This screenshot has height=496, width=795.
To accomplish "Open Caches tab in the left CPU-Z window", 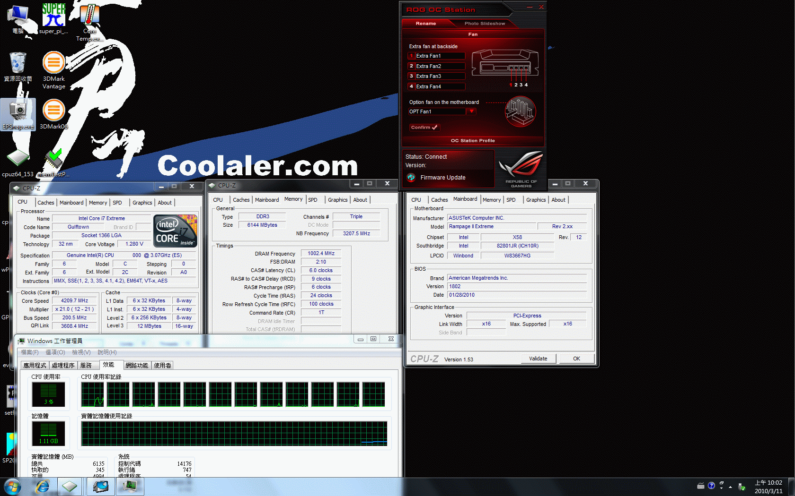I will 46,203.
